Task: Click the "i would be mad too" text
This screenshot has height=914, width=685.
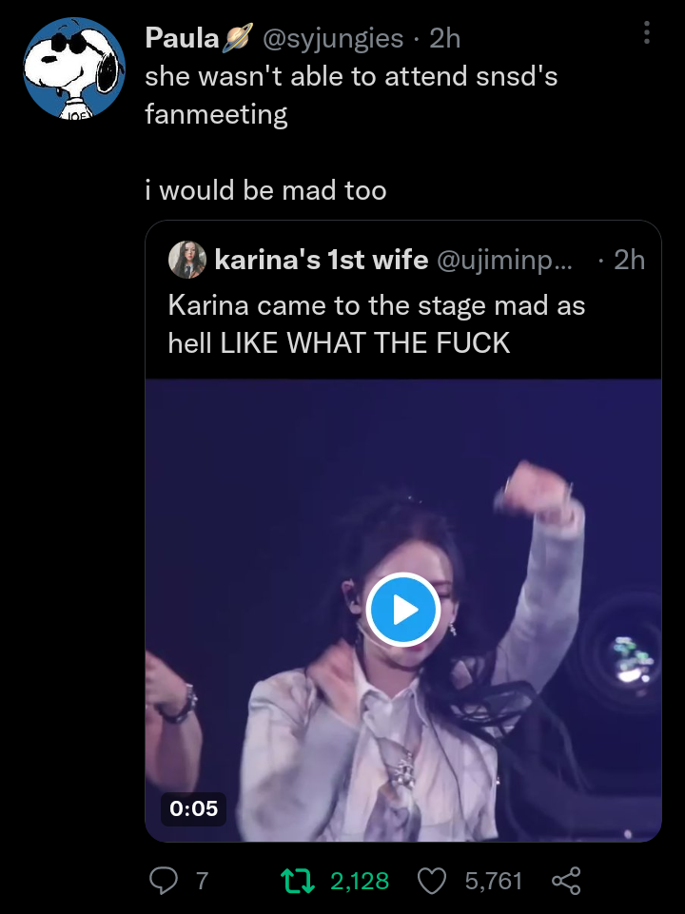Action: click(x=265, y=190)
